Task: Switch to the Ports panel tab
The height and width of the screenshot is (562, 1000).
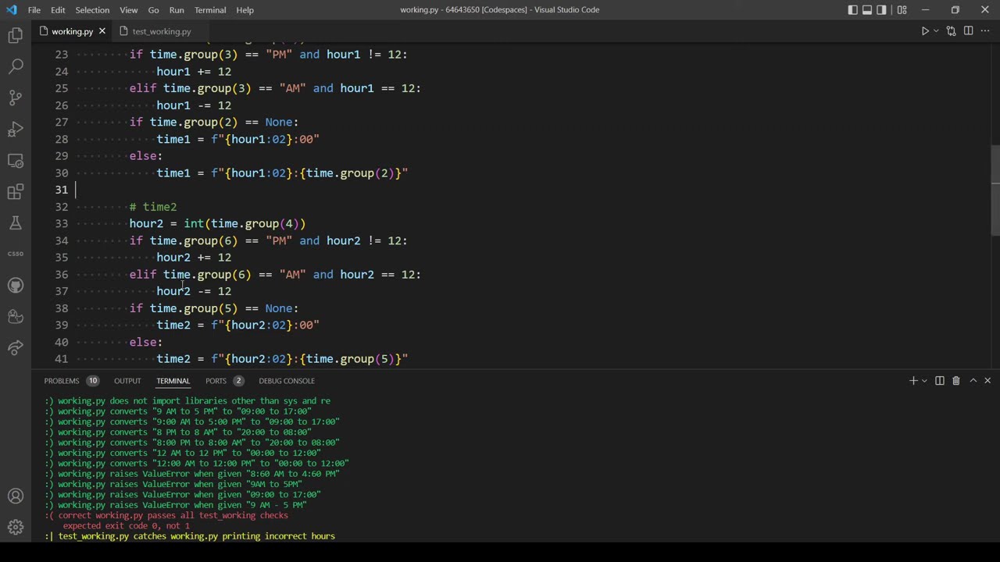Action: 224,381
